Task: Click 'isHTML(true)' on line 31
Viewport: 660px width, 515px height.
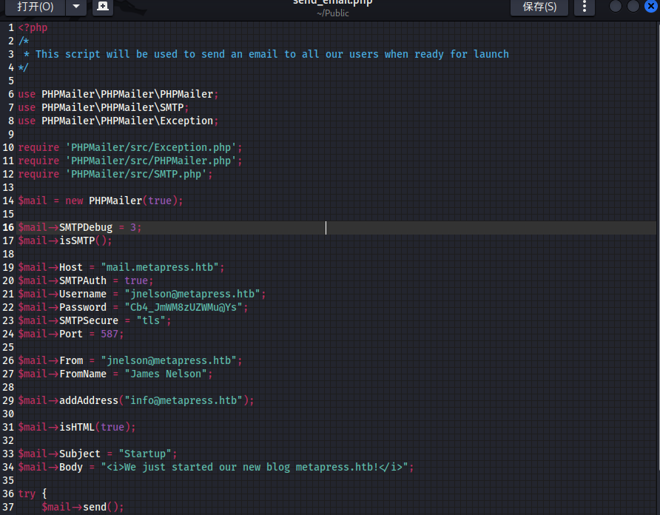Action: (x=94, y=428)
